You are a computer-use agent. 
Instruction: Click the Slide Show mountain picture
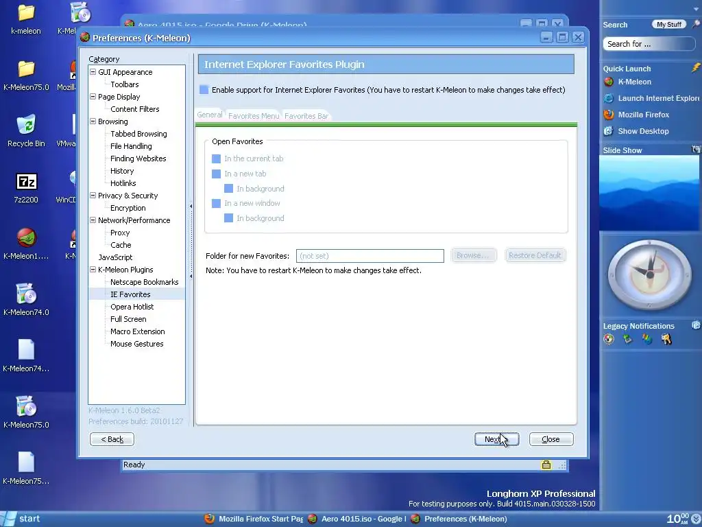pyautogui.click(x=649, y=193)
